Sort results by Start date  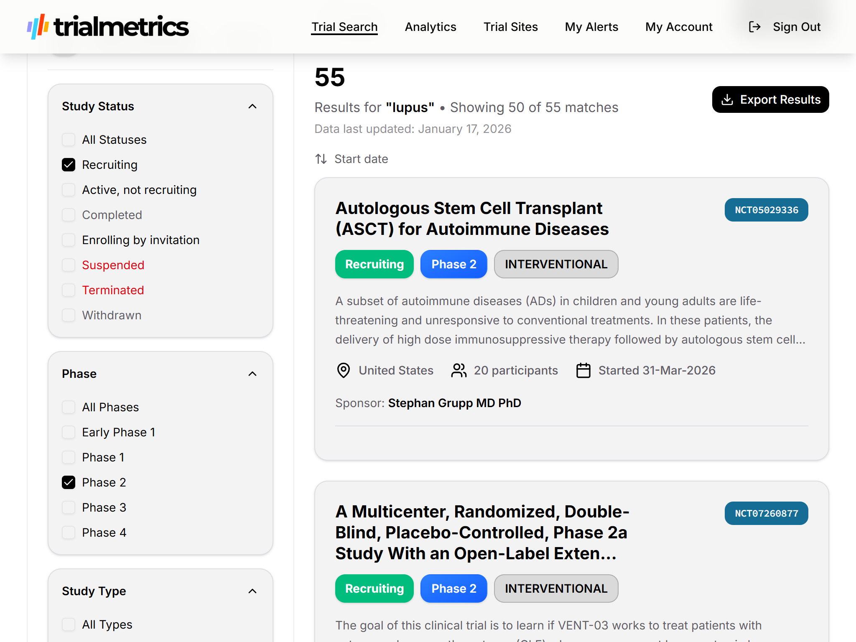point(361,159)
